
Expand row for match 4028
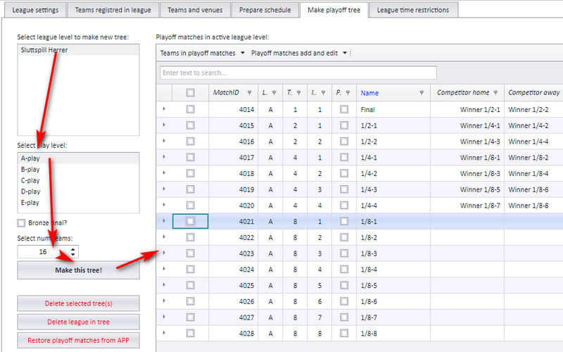[164, 332]
